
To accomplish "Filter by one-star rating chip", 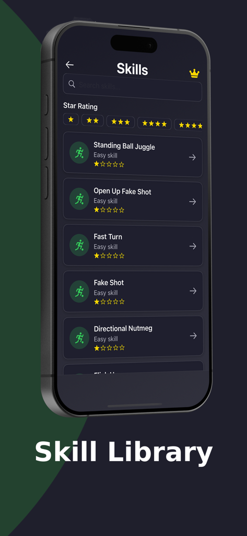I will (x=71, y=119).
